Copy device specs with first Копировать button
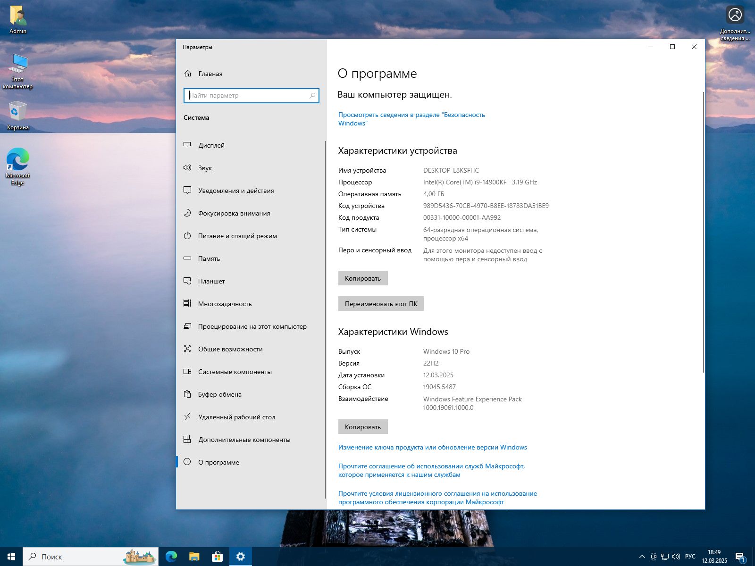Screen dimensions: 755x566 coord(363,278)
